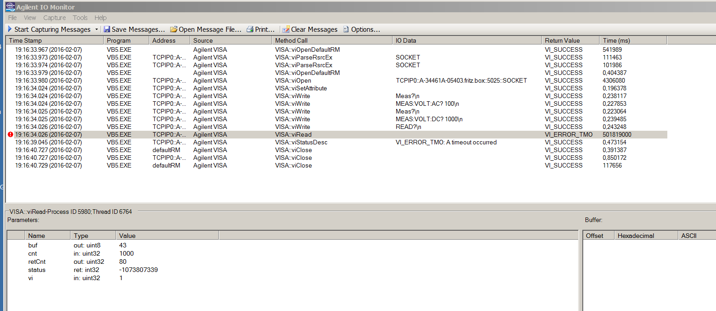The height and width of the screenshot is (311, 716).
Task: Click the time value 501819000
Action: (617, 134)
